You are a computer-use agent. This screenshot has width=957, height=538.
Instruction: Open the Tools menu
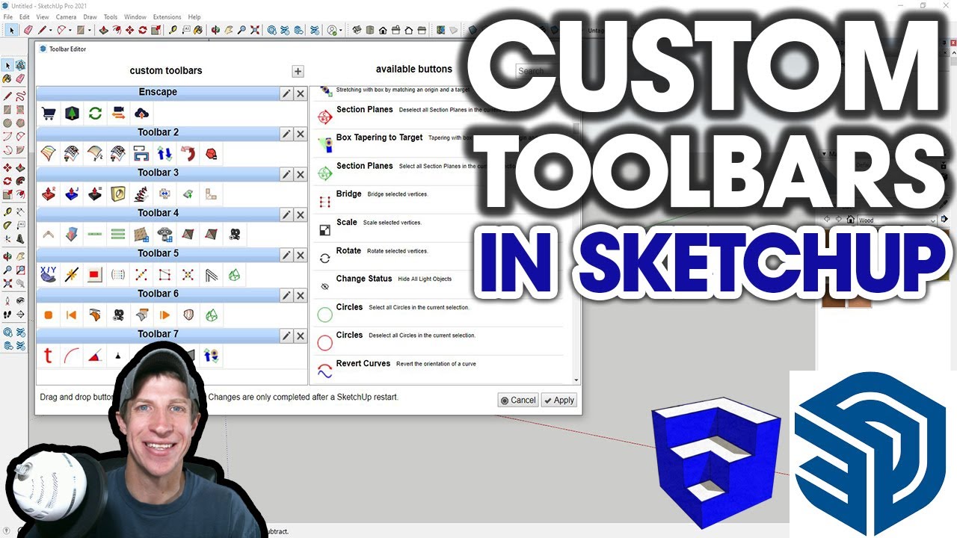(111, 16)
